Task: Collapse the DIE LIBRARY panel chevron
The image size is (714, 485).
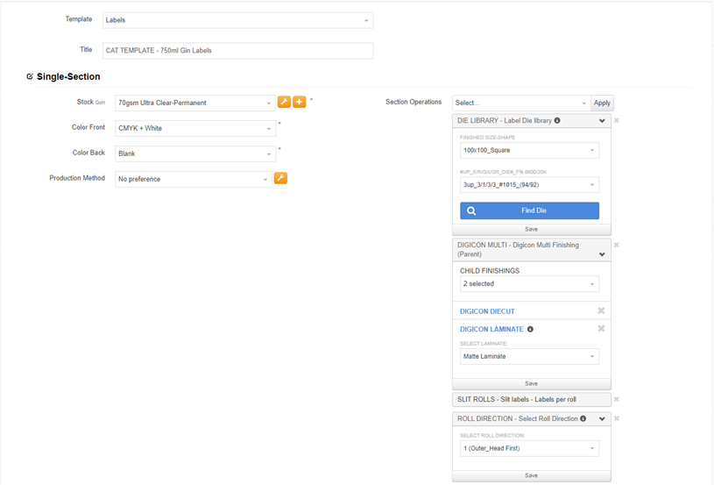Action: tap(602, 121)
